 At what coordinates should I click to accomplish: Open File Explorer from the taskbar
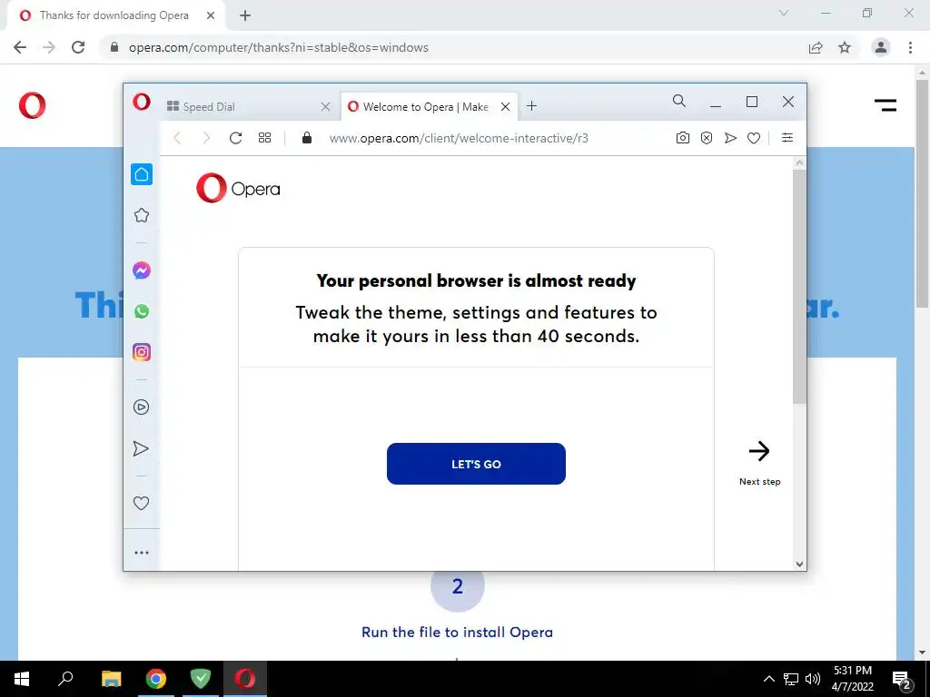click(x=112, y=679)
